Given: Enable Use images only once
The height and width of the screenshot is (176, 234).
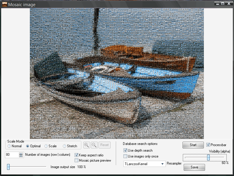Looking at the screenshot, I should pyautogui.click(x=125, y=156).
